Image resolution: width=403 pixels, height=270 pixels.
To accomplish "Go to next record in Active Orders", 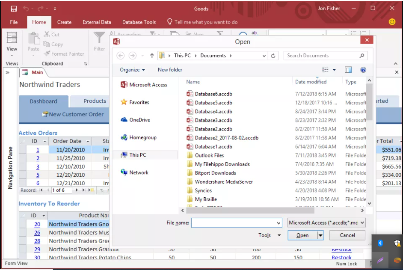I will tap(77, 190).
